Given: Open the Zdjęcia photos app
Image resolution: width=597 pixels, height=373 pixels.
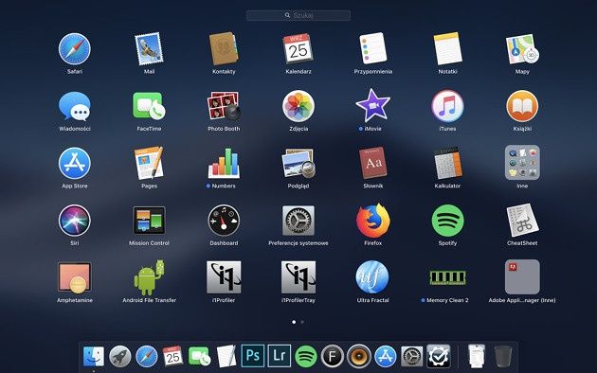Looking at the screenshot, I should 298,106.
